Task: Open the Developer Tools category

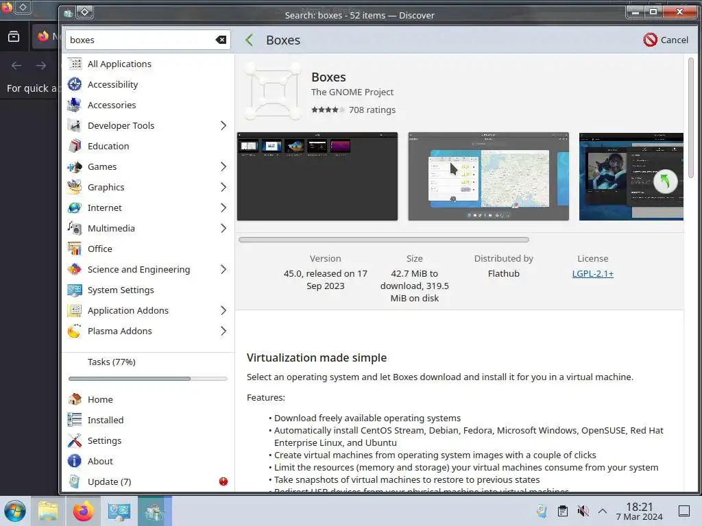Action: click(148, 126)
